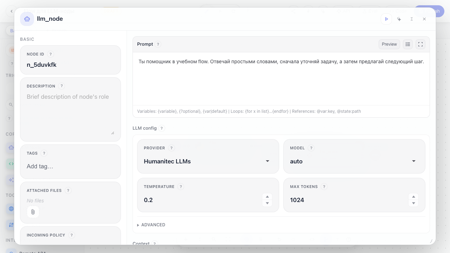The width and height of the screenshot is (450, 253).
Task: Run the llm_node with play icon
Action: pyautogui.click(x=386, y=19)
